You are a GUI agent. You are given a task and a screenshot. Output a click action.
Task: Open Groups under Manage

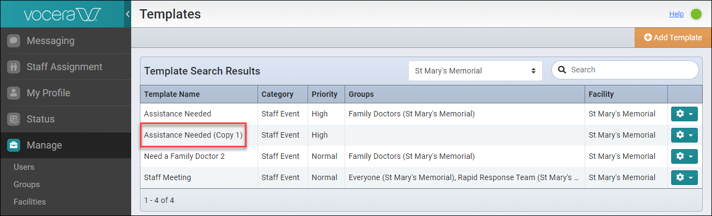[x=27, y=184]
